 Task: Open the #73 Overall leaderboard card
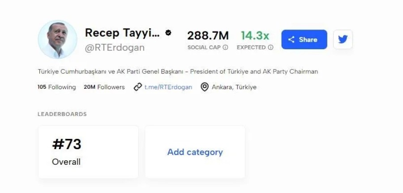88,152
